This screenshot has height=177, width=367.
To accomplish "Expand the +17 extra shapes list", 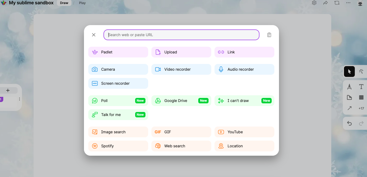I will pyautogui.click(x=361, y=108).
